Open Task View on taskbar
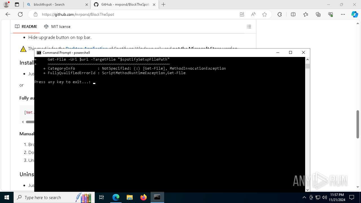The height and width of the screenshot is (203, 361). (102, 197)
